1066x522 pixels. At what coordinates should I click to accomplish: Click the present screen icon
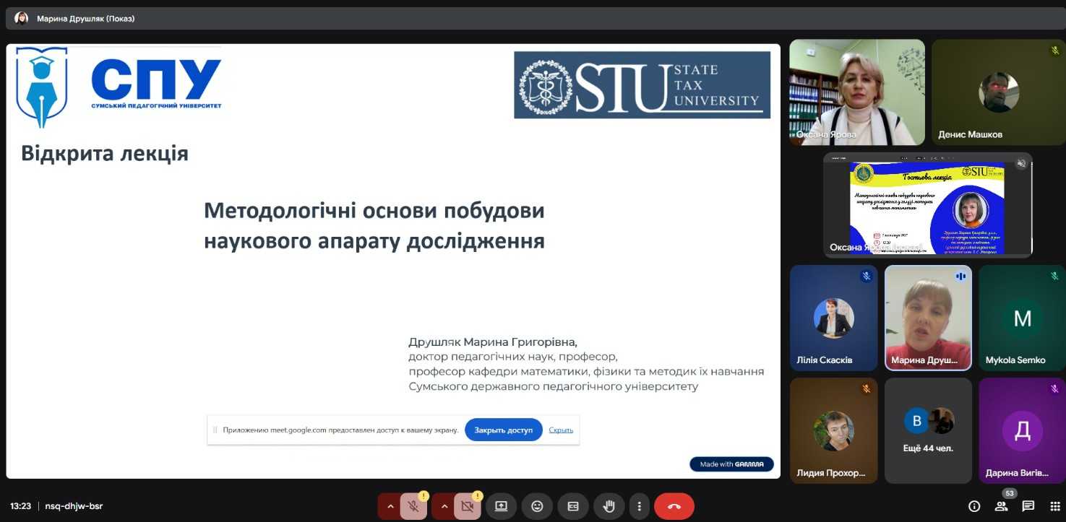pyautogui.click(x=501, y=506)
